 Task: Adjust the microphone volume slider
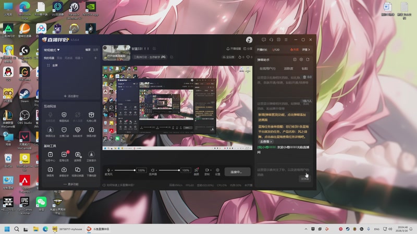125,171
